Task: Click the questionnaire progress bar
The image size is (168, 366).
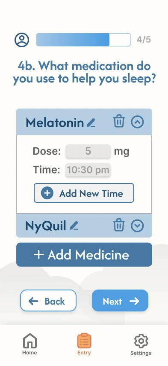Action: pyautogui.click(x=83, y=40)
